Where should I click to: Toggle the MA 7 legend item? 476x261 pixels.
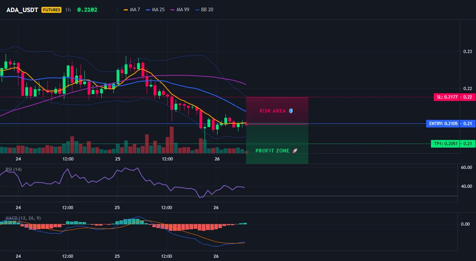[x=132, y=10]
